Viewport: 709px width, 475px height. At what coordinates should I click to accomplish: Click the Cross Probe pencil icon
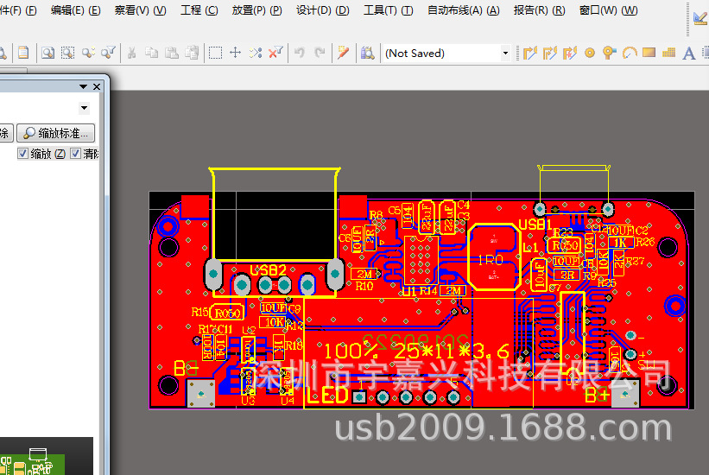tap(343, 53)
